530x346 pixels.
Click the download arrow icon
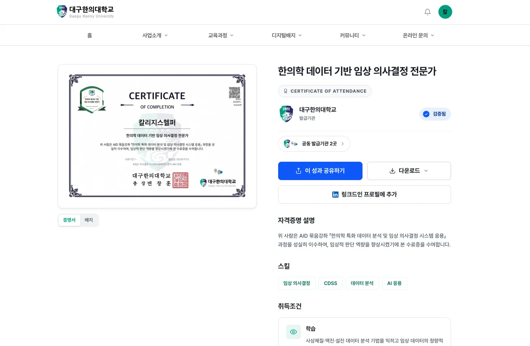[x=392, y=171]
